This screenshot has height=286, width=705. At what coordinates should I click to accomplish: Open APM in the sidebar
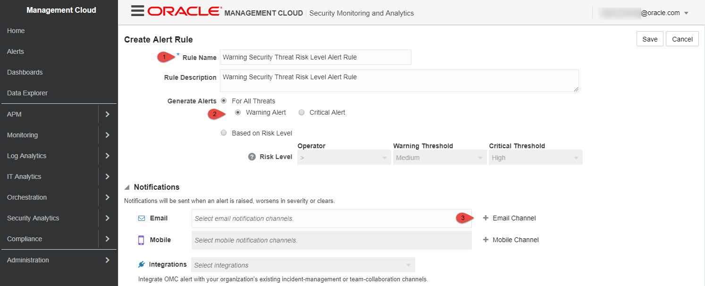pyautogui.click(x=14, y=114)
